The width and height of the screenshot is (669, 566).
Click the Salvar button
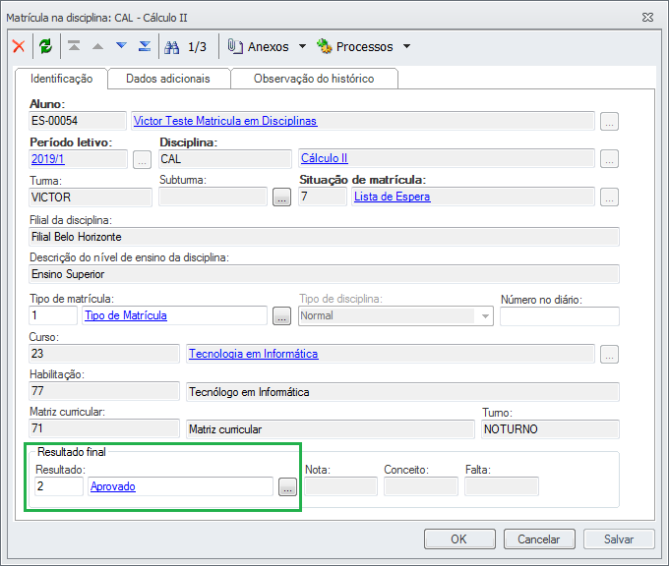click(x=619, y=539)
